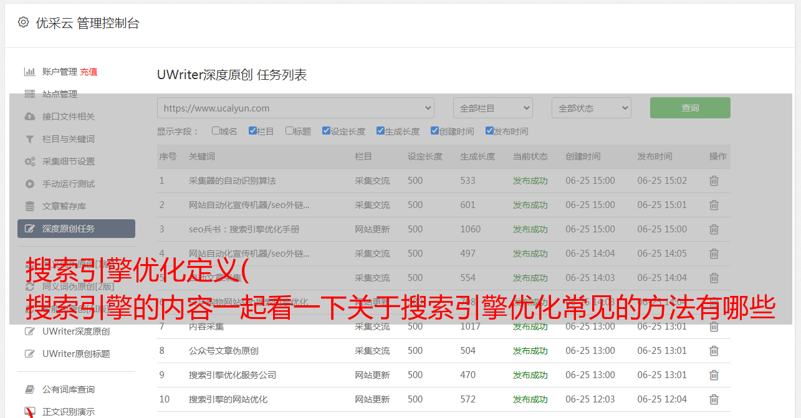801x418 pixels.
Task: Uncheck the 创建时间 checkbox
Action: 434,131
